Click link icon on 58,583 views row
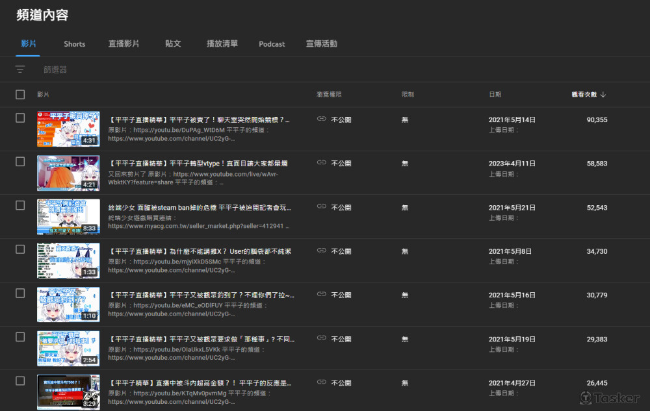 (321, 163)
